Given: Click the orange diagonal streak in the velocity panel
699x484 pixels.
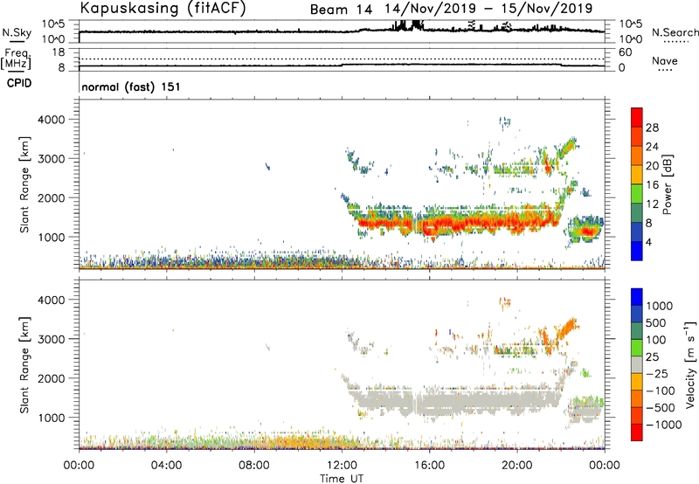Looking at the screenshot, I should [x=566, y=328].
